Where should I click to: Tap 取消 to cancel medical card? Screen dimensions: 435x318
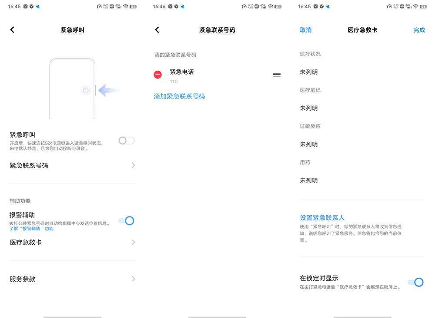click(x=305, y=30)
